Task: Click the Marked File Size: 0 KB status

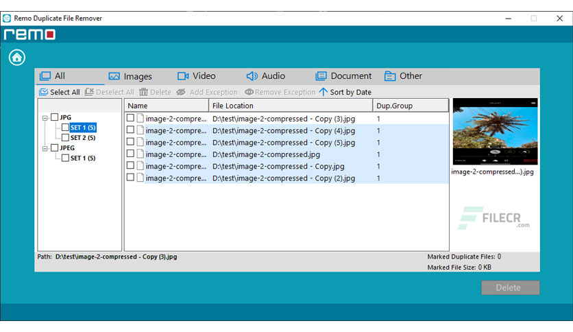Action: 459,268
